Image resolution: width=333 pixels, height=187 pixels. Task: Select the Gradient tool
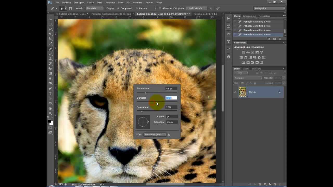pos(50,74)
